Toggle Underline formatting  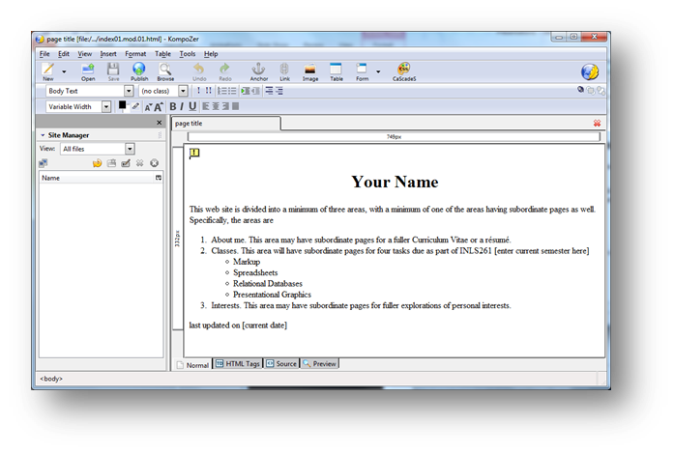tap(192, 106)
